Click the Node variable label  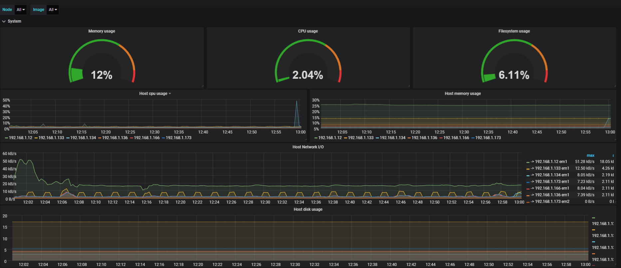tap(7, 10)
